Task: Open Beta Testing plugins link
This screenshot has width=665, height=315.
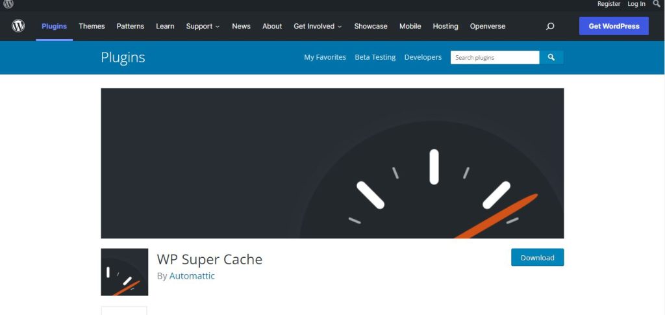Action: [x=375, y=57]
